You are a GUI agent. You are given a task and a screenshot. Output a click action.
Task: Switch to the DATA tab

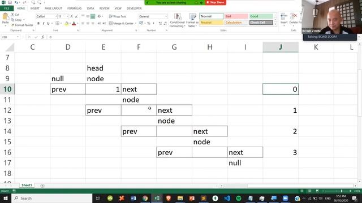90,8
